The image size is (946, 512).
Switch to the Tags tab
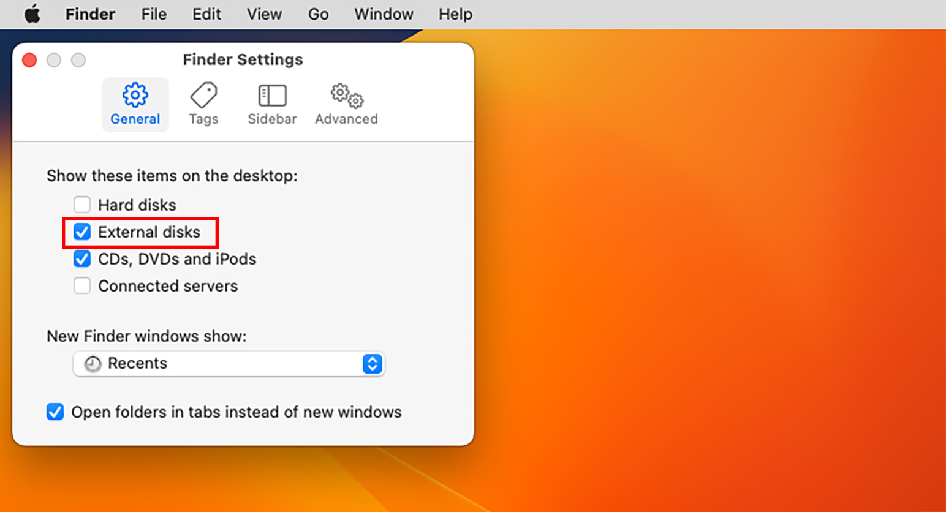[203, 105]
